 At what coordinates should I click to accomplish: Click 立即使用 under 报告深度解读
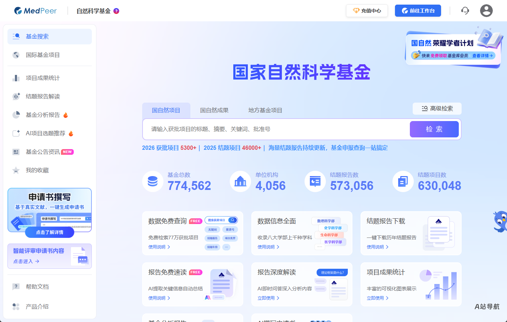pos(268,298)
